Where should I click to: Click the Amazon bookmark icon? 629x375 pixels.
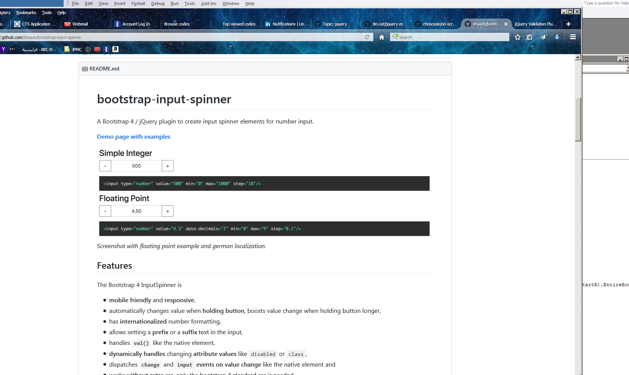[115, 49]
